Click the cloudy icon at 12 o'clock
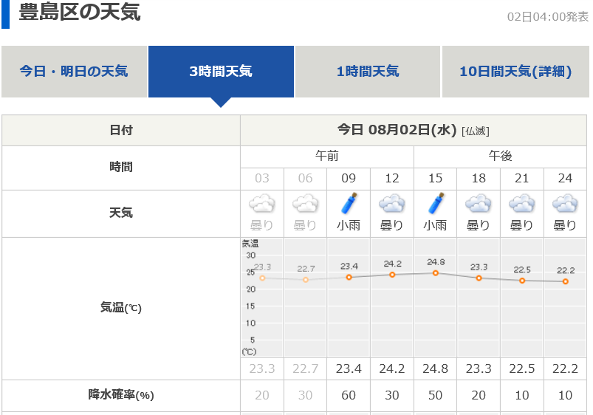593x415 pixels. (392, 203)
